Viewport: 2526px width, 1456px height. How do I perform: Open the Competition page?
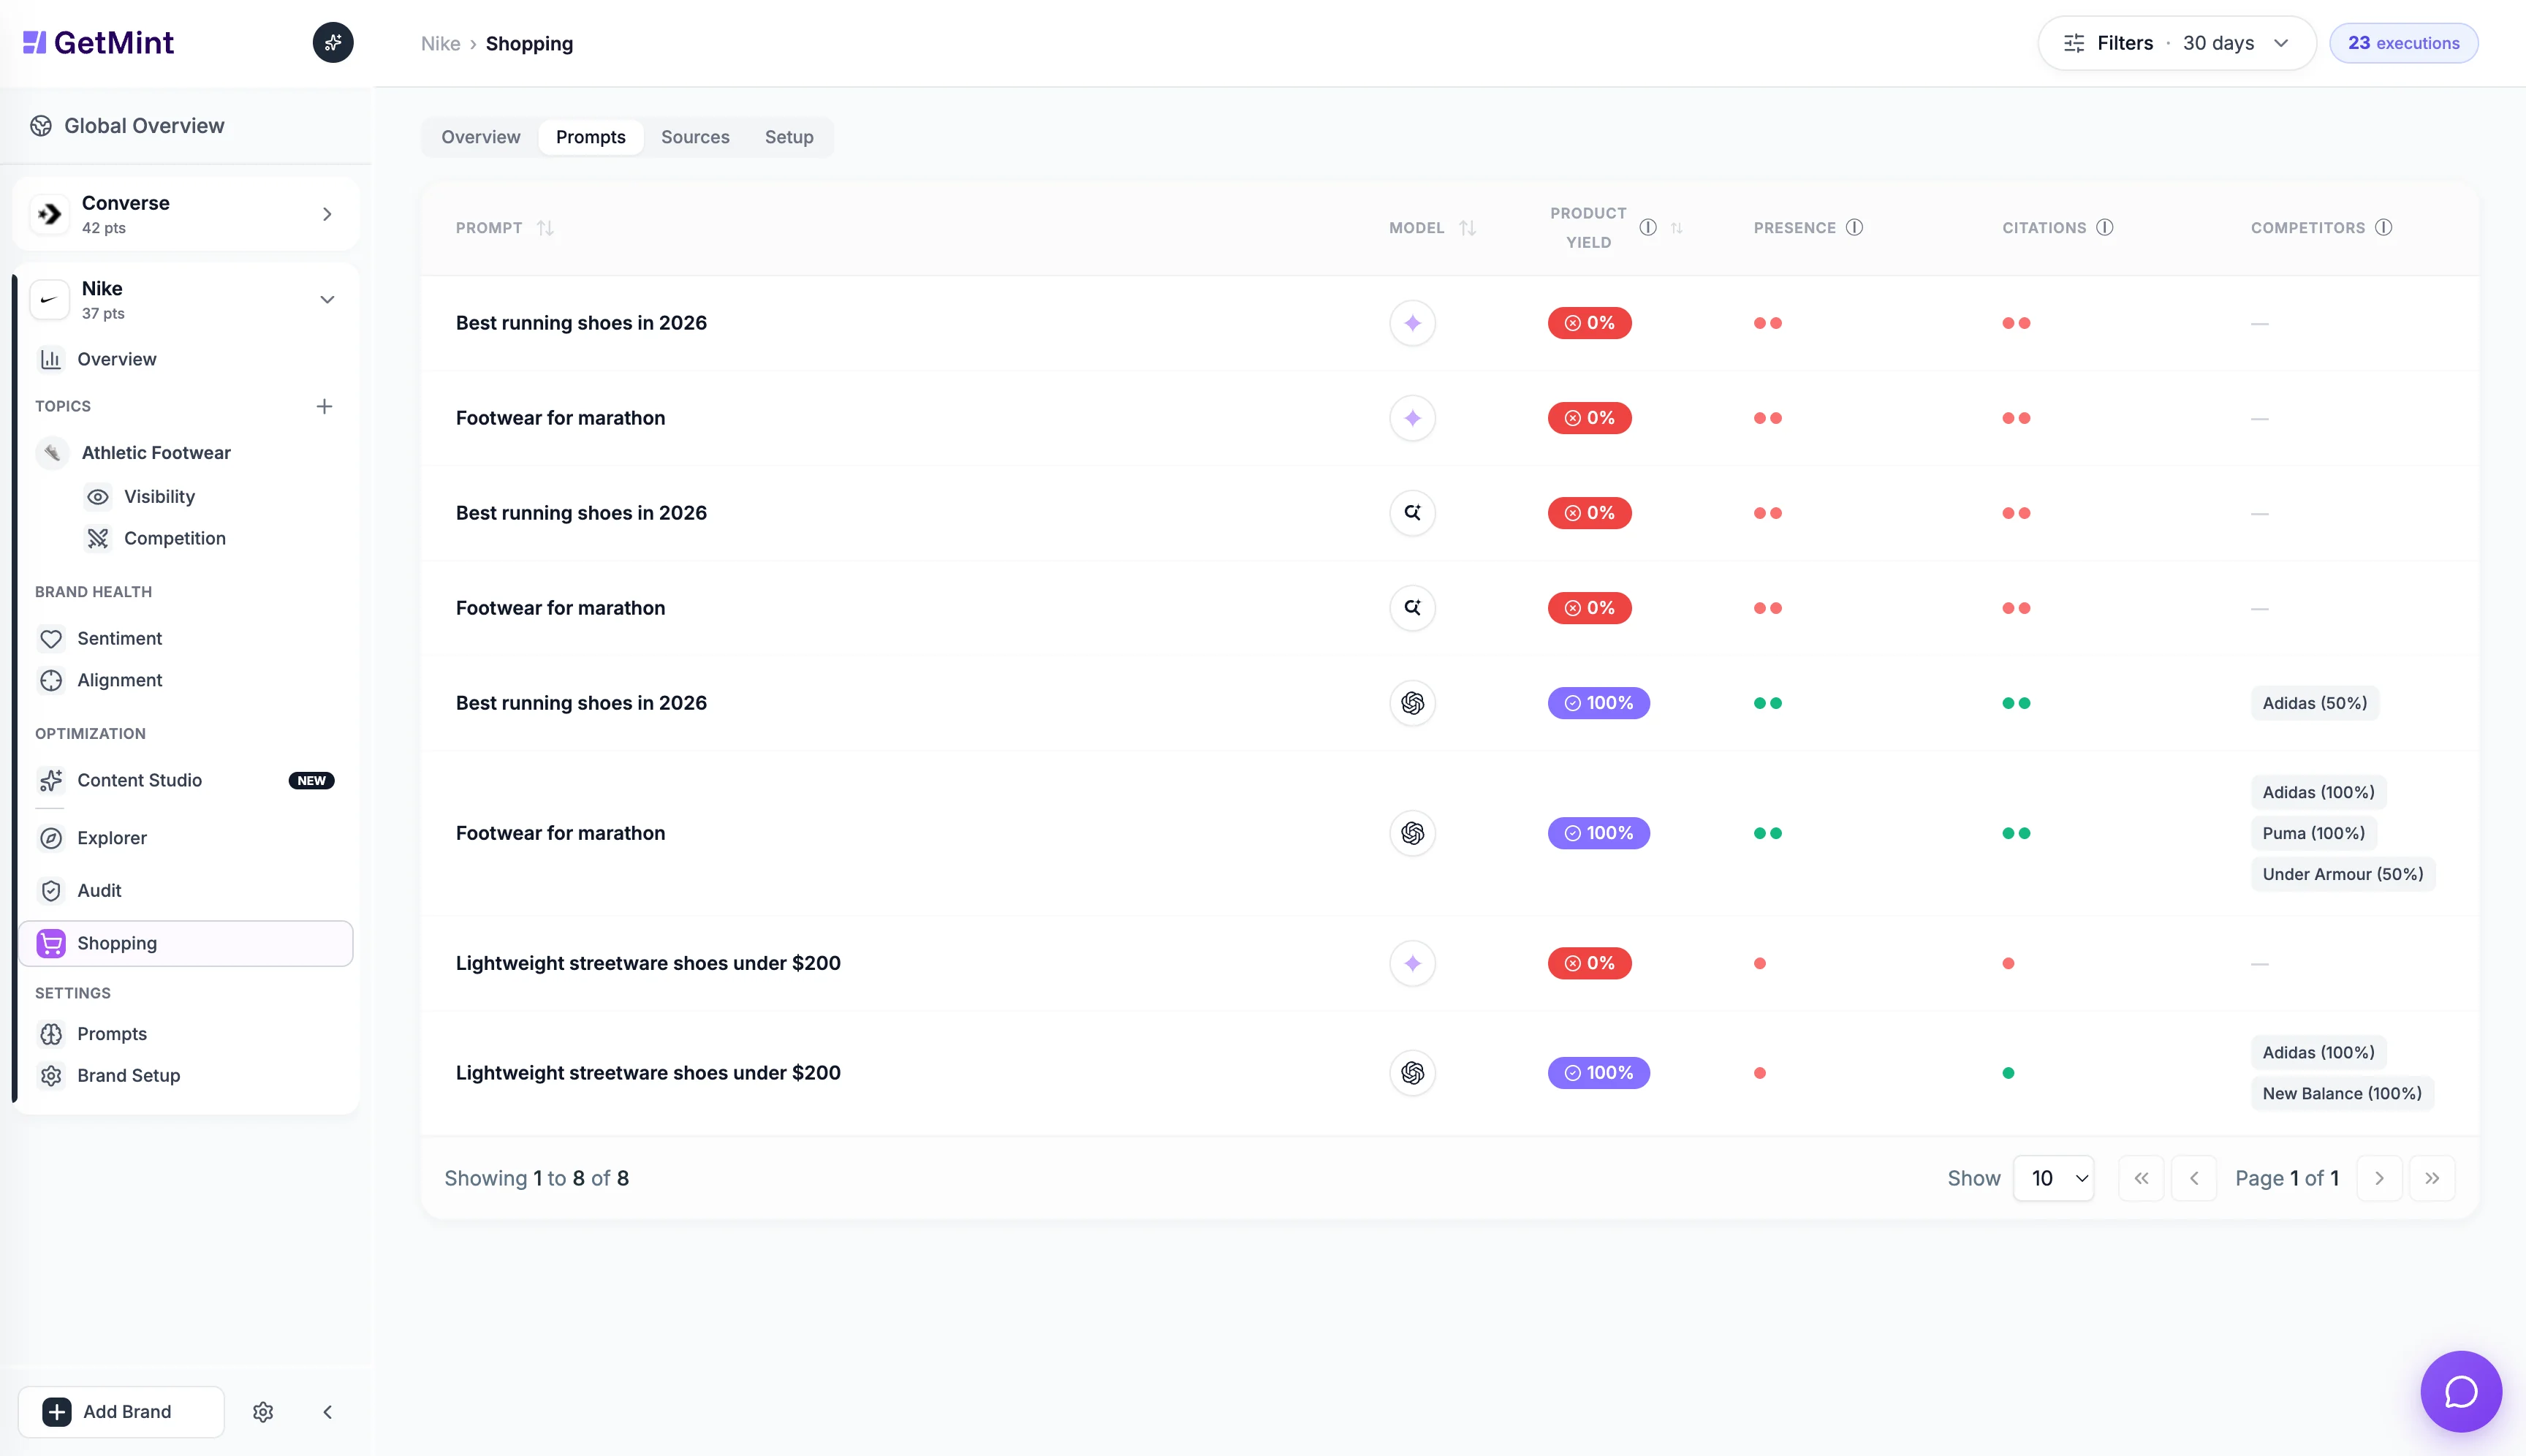tap(175, 539)
